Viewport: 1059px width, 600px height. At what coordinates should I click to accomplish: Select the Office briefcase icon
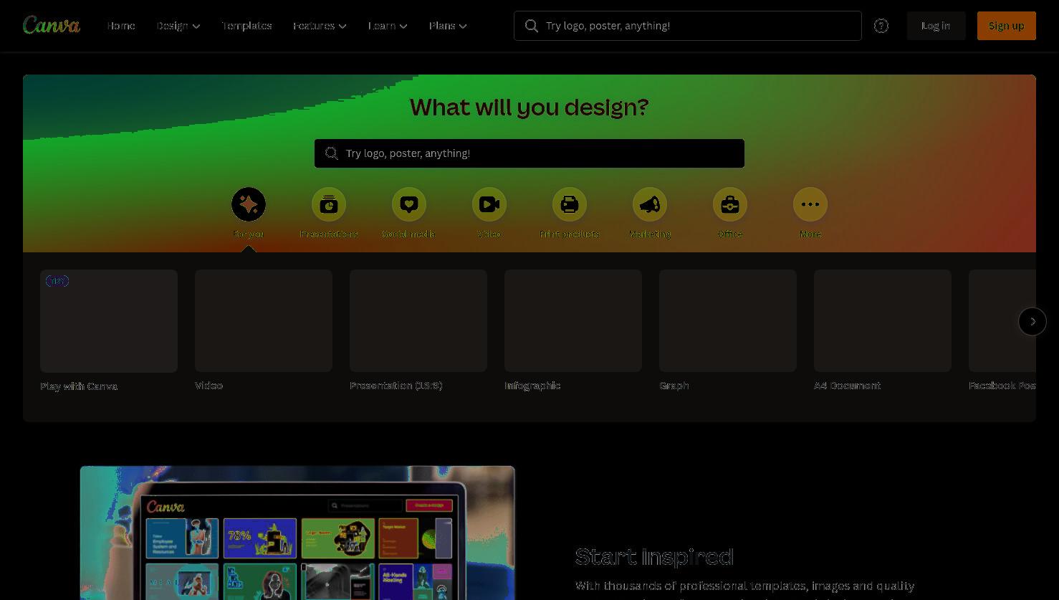click(x=730, y=204)
